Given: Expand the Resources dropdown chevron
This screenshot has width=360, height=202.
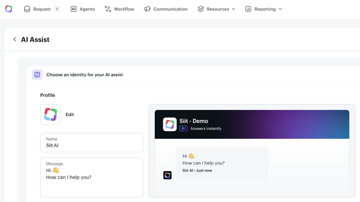Looking at the screenshot, I should coord(233,9).
